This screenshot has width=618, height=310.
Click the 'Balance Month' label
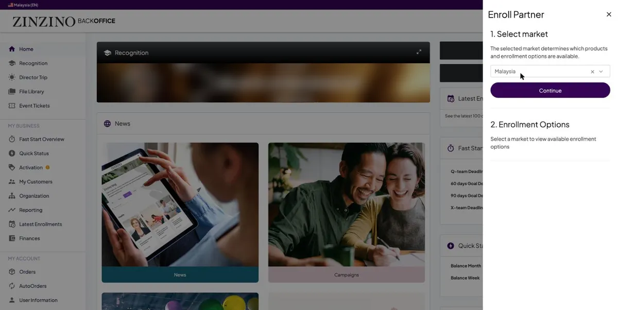pyautogui.click(x=466, y=266)
